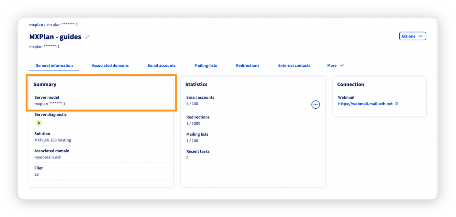Click the mxplan-*******-1 breadcrumb item

(63, 25)
